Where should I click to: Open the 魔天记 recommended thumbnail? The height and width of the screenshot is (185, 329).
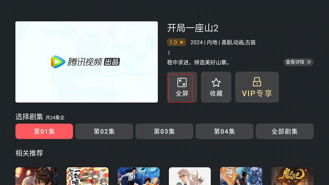click(x=292, y=176)
